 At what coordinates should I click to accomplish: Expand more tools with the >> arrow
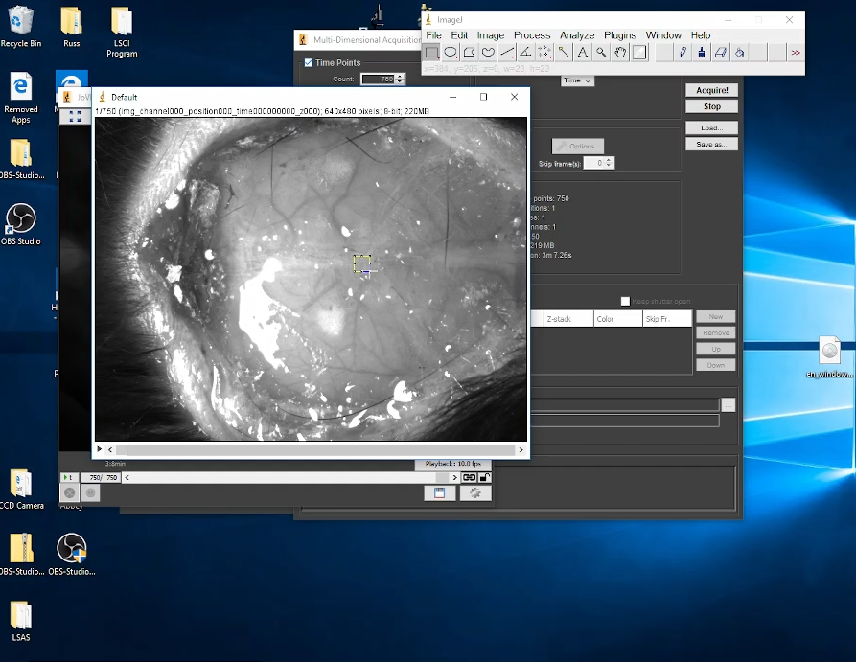[x=796, y=53]
